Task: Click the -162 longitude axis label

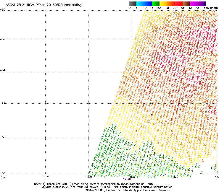Action: coord(45,177)
